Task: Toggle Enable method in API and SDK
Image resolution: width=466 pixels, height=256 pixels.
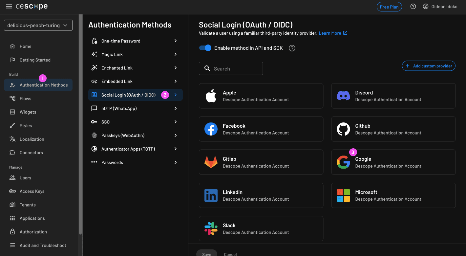Action: (x=205, y=48)
